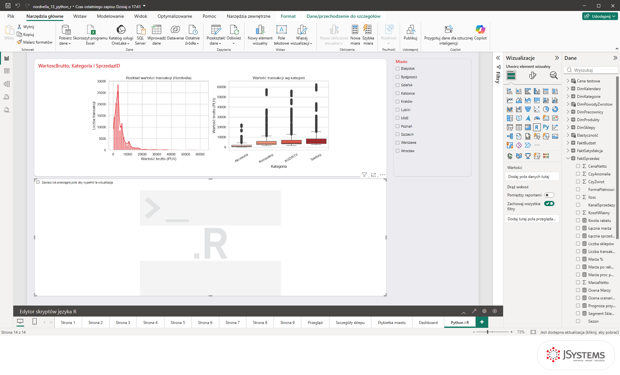Run the R script play button

[x=495, y=311]
